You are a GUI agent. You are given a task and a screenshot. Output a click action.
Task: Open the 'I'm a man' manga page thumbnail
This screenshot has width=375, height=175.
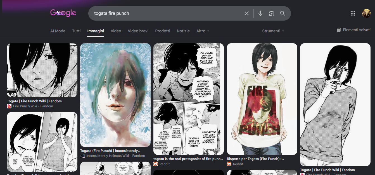pos(189,99)
